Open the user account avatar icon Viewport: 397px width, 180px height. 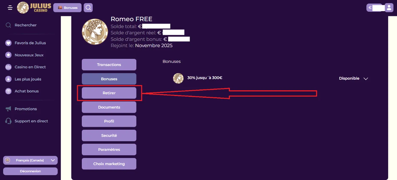[389, 8]
